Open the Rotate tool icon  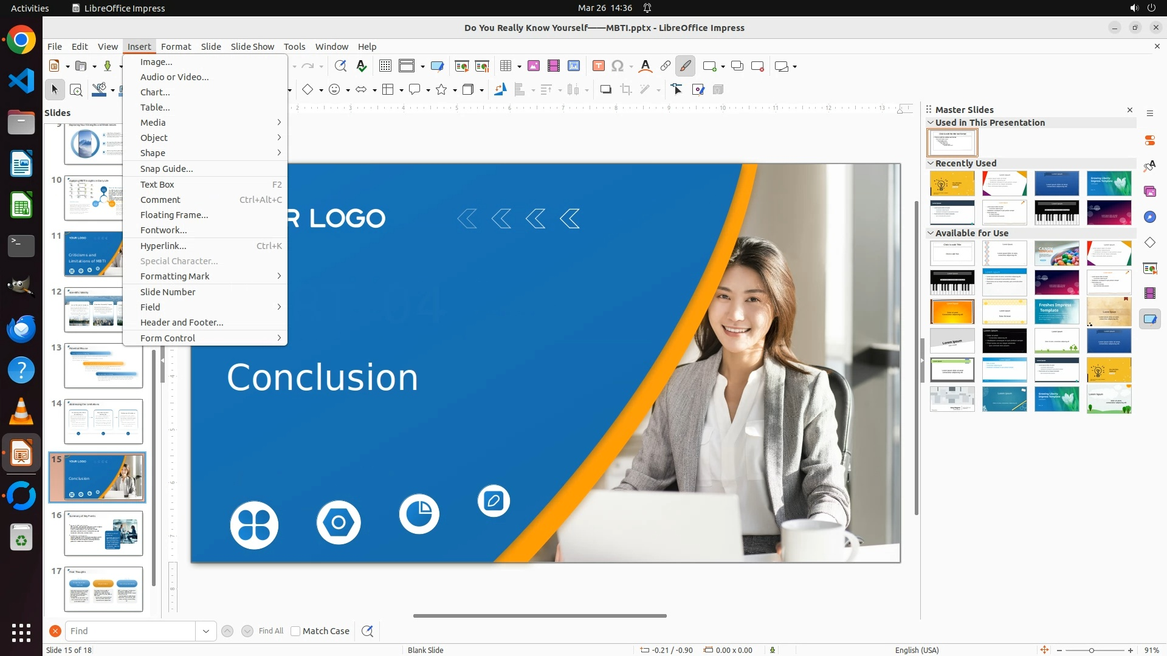(500, 90)
